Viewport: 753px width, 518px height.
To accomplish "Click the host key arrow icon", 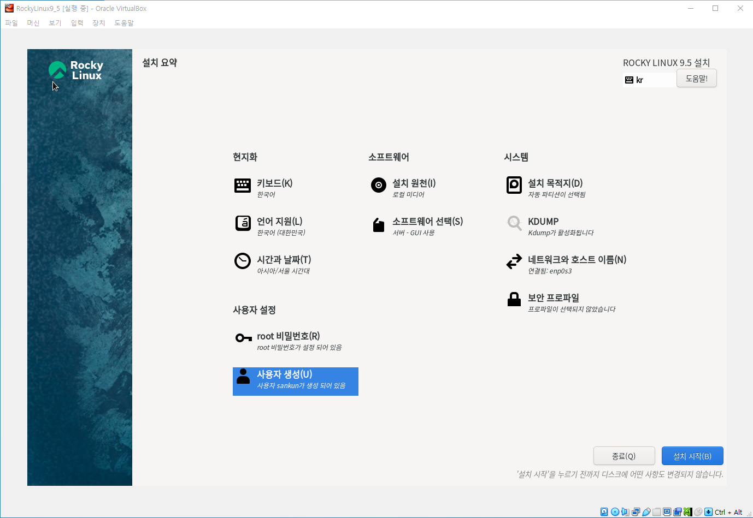I will coord(708,512).
